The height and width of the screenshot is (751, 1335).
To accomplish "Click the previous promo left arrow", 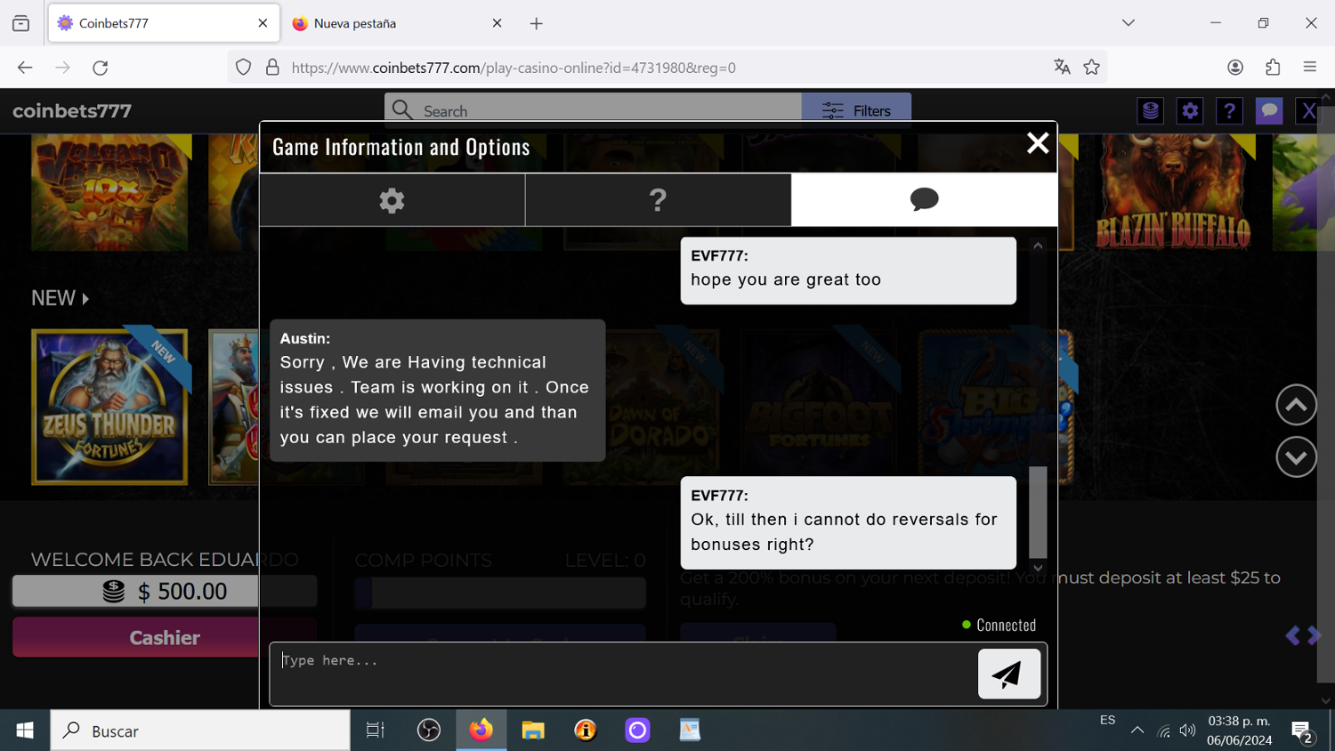I will [x=1293, y=635].
